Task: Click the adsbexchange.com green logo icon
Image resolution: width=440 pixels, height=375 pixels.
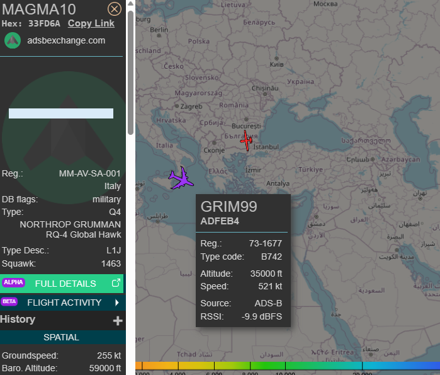Action: coord(13,40)
